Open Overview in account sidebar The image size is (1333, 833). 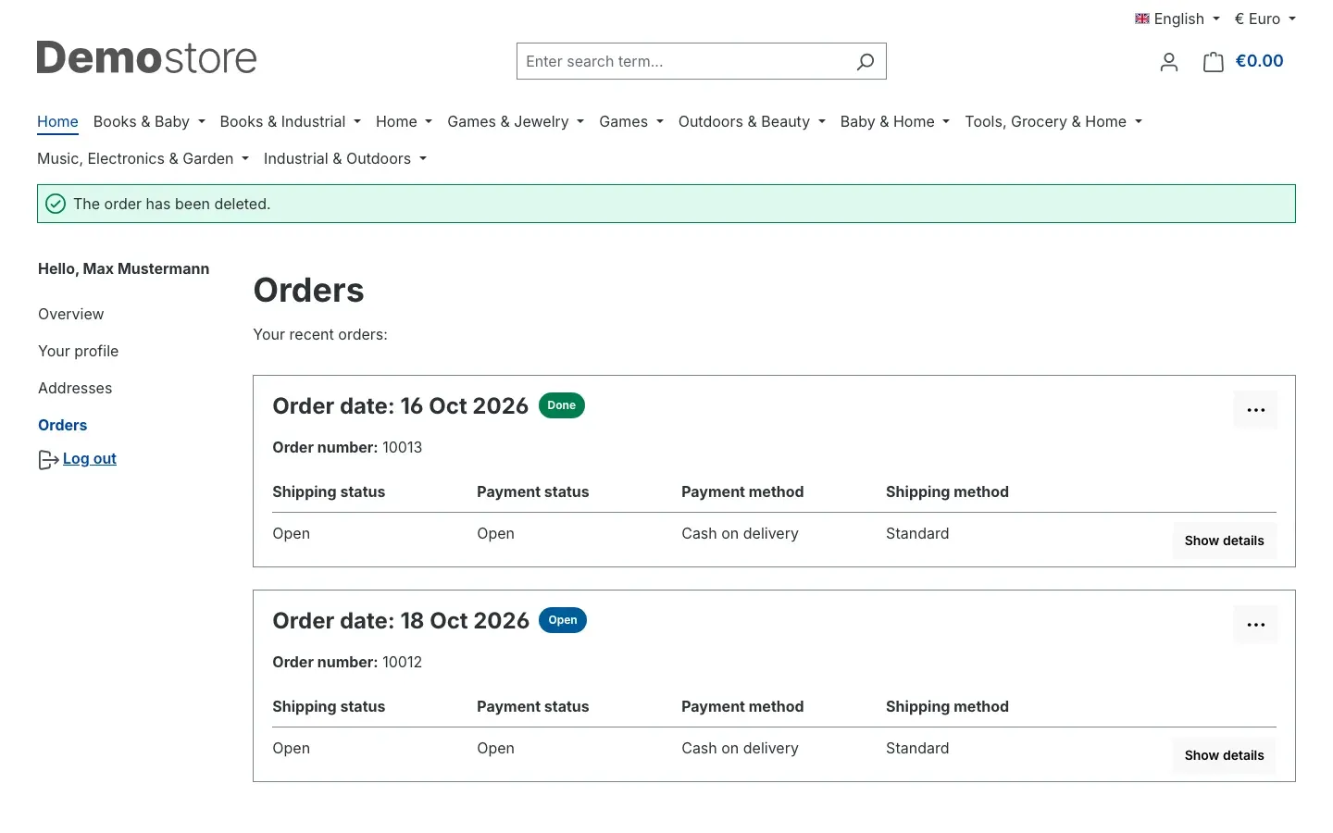(x=71, y=314)
